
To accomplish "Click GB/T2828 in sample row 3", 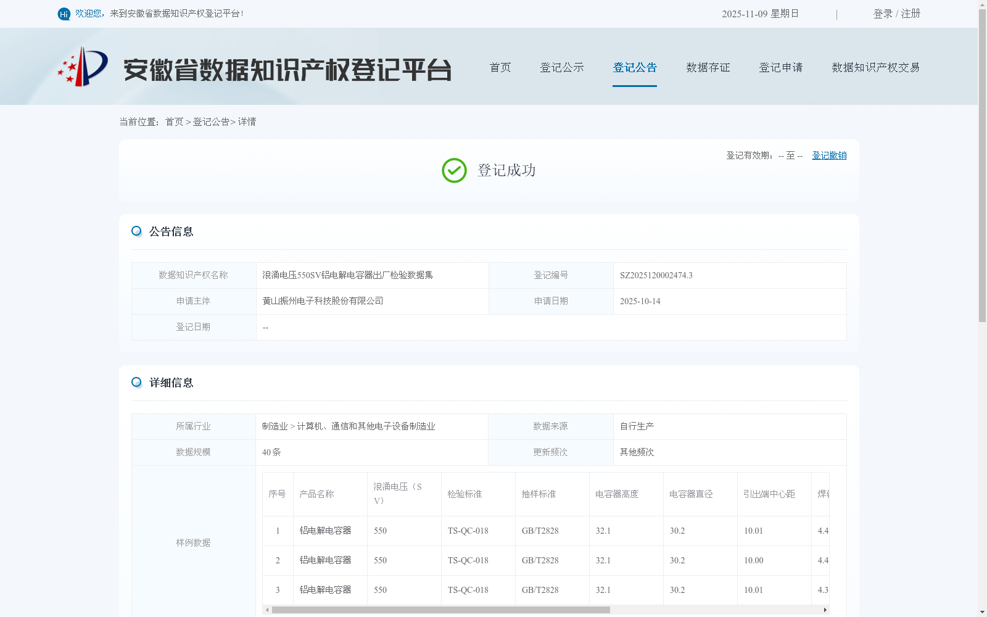I will (540, 590).
